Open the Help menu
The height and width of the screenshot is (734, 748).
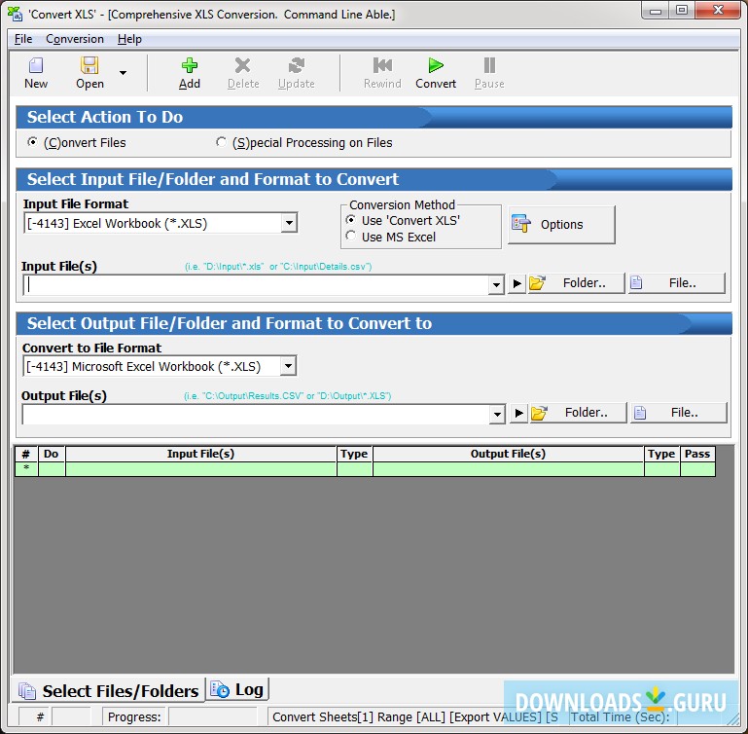pyautogui.click(x=129, y=39)
